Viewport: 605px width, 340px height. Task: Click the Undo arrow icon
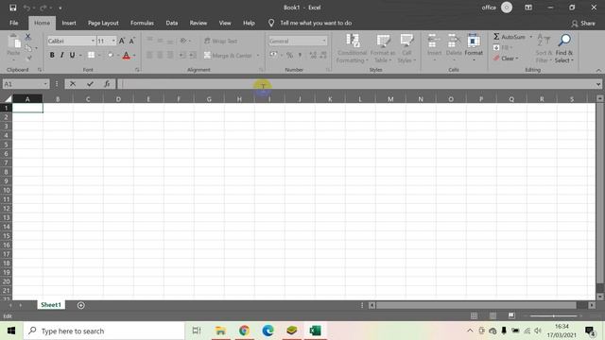26,8
